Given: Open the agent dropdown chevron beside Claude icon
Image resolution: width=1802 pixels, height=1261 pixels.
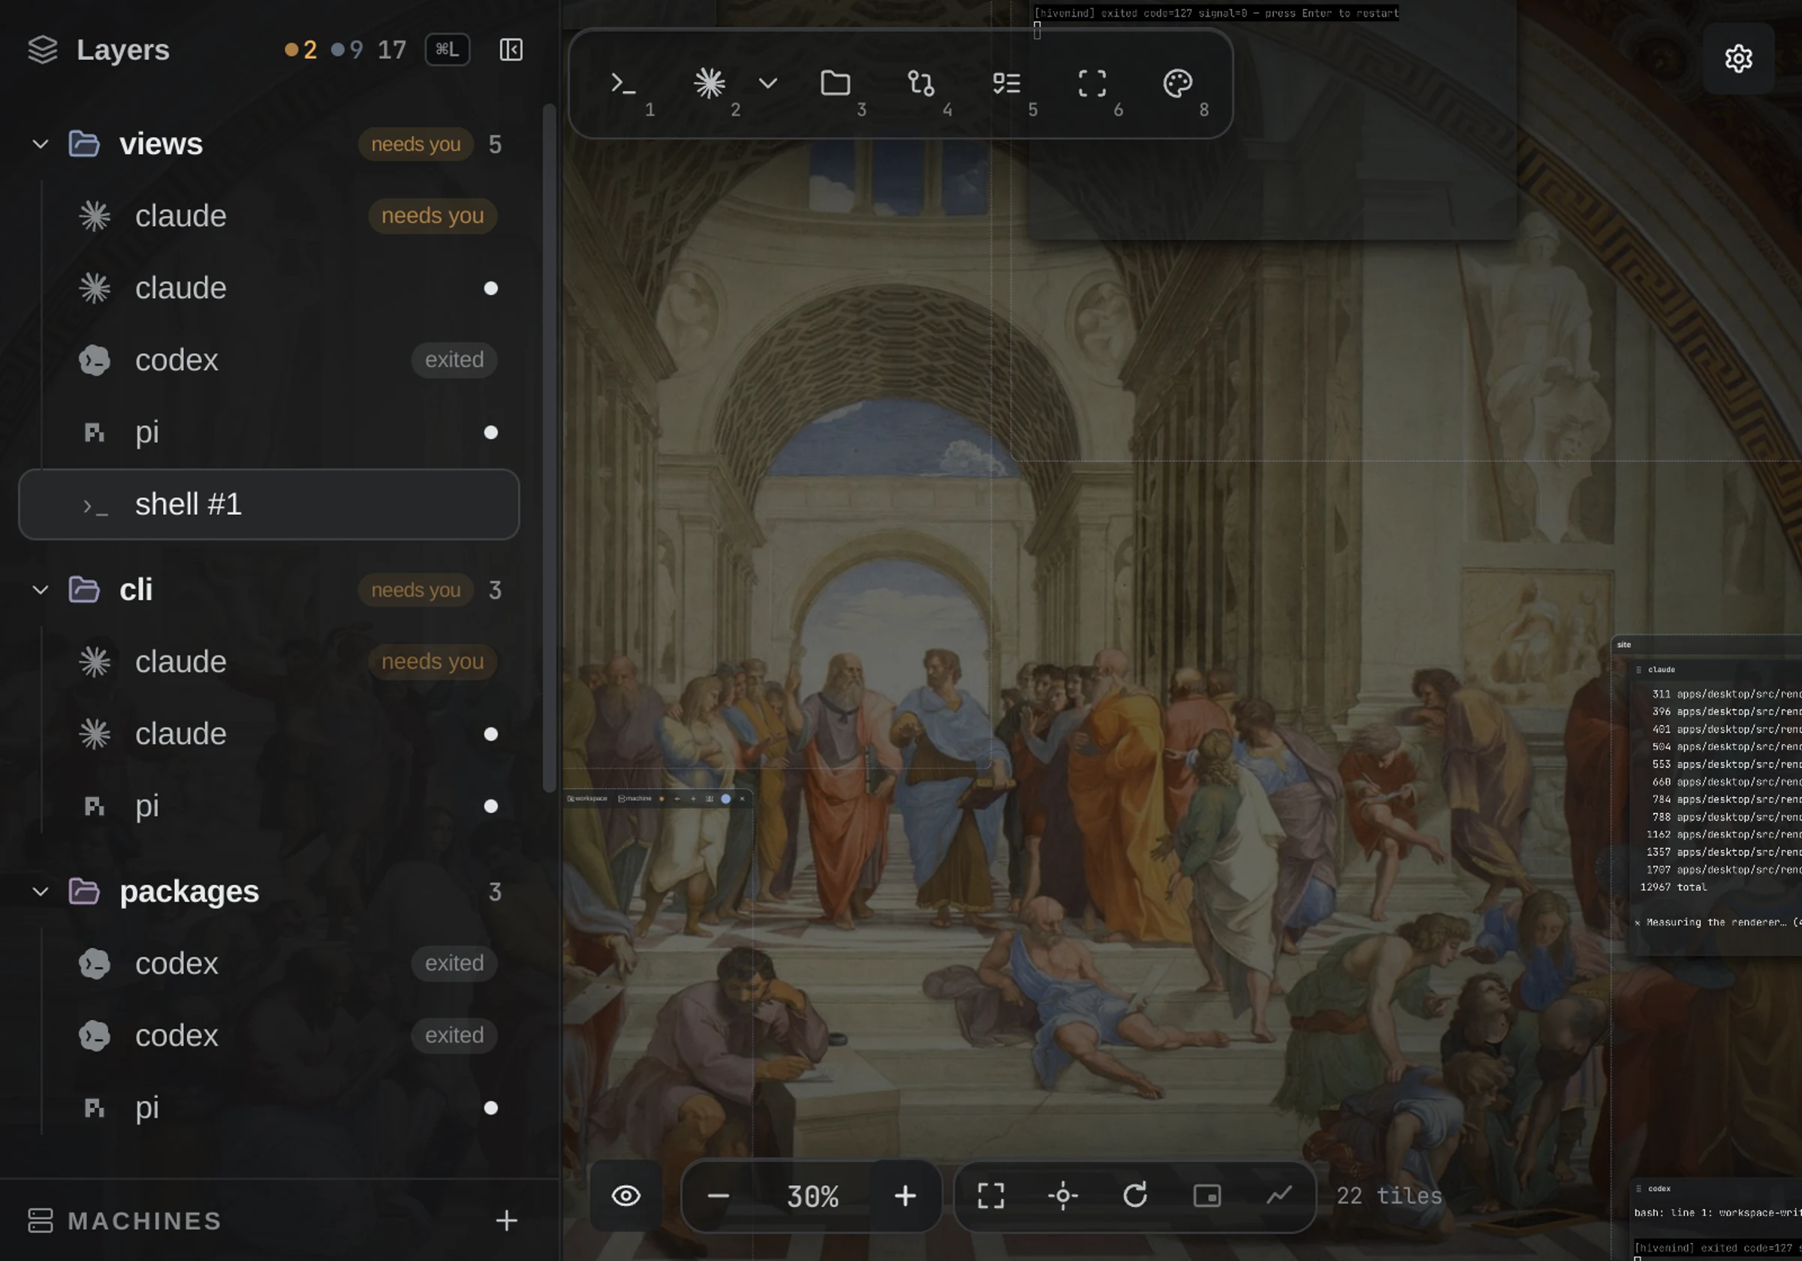Looking at the screenshot, I should [767, 83].
